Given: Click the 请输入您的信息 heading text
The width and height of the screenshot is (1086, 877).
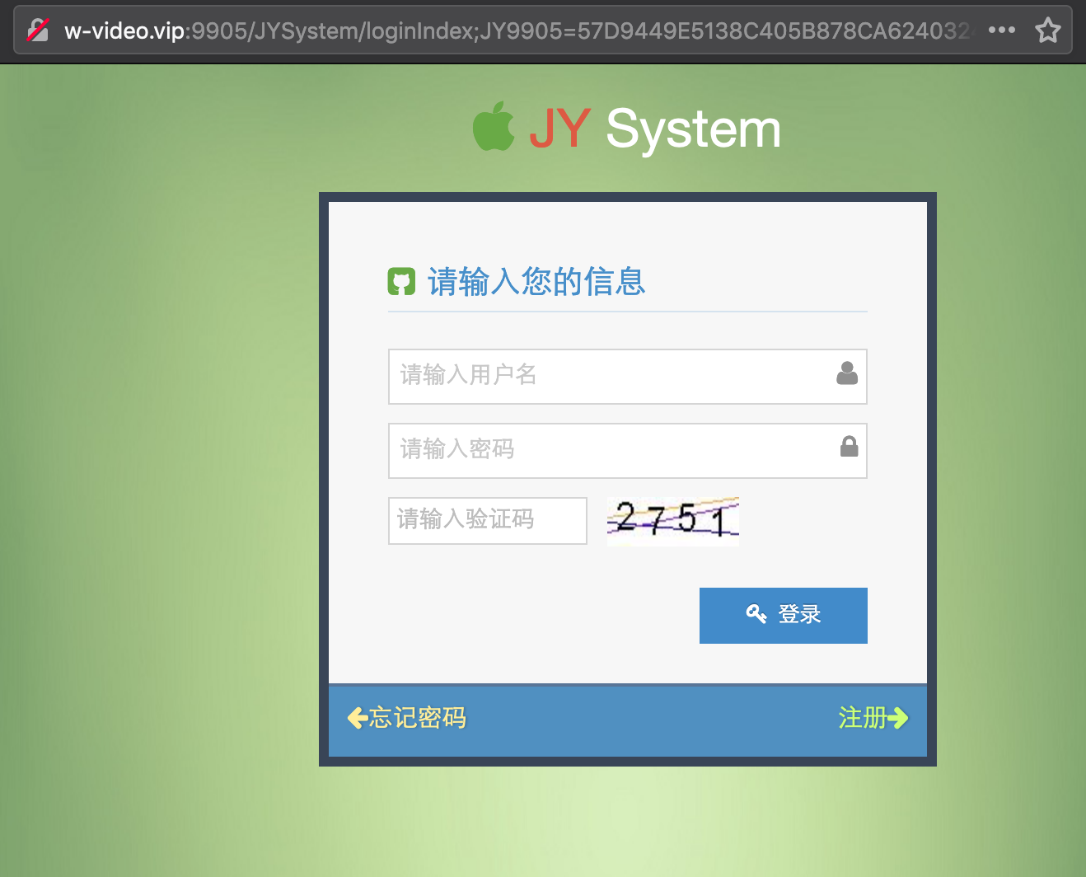Looking at the screenshot, I should [536, 282].
